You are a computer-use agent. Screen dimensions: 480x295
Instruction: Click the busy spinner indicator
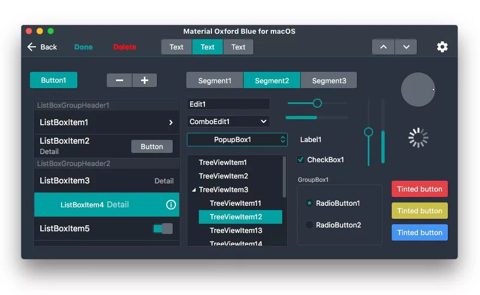tap(418, 138)
